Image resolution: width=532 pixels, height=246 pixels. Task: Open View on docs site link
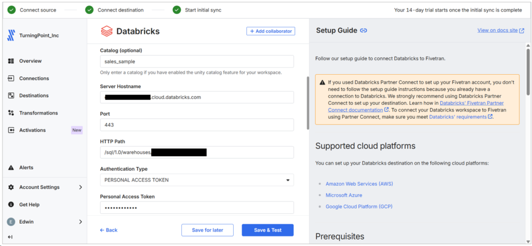point(498,31)
